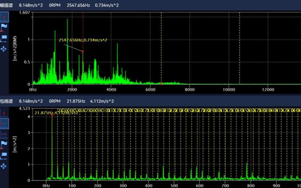This screenshot has height=188, width=301.
Task: Click red cursor point at 2547.656Hz peak
Action: click(x=83, y=51)
